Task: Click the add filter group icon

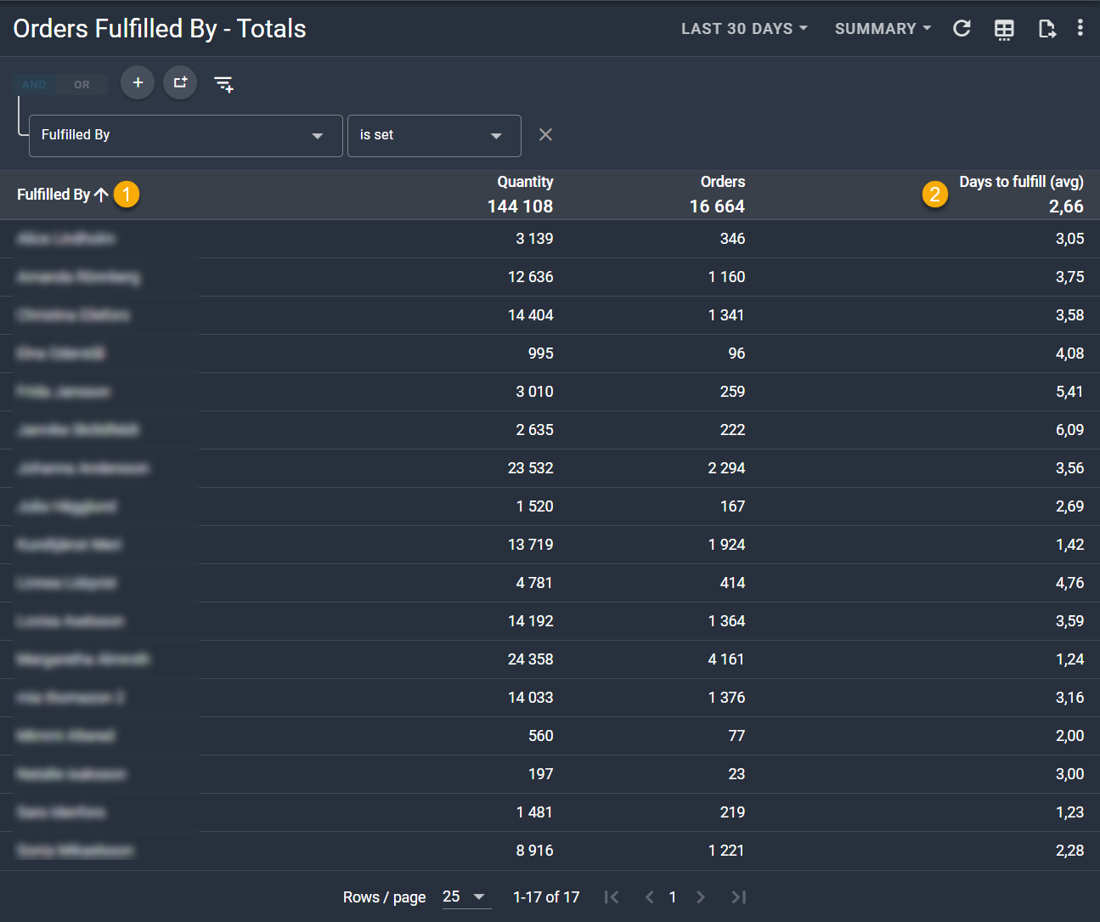Action: pos(180,82)
